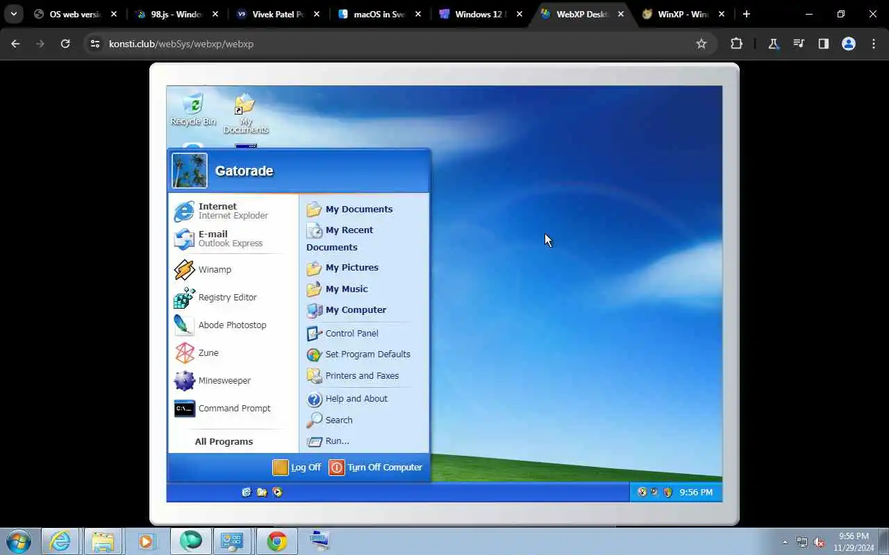Open Chrome three-dot menu
The image size is (889, 555).
pos(874,44)
